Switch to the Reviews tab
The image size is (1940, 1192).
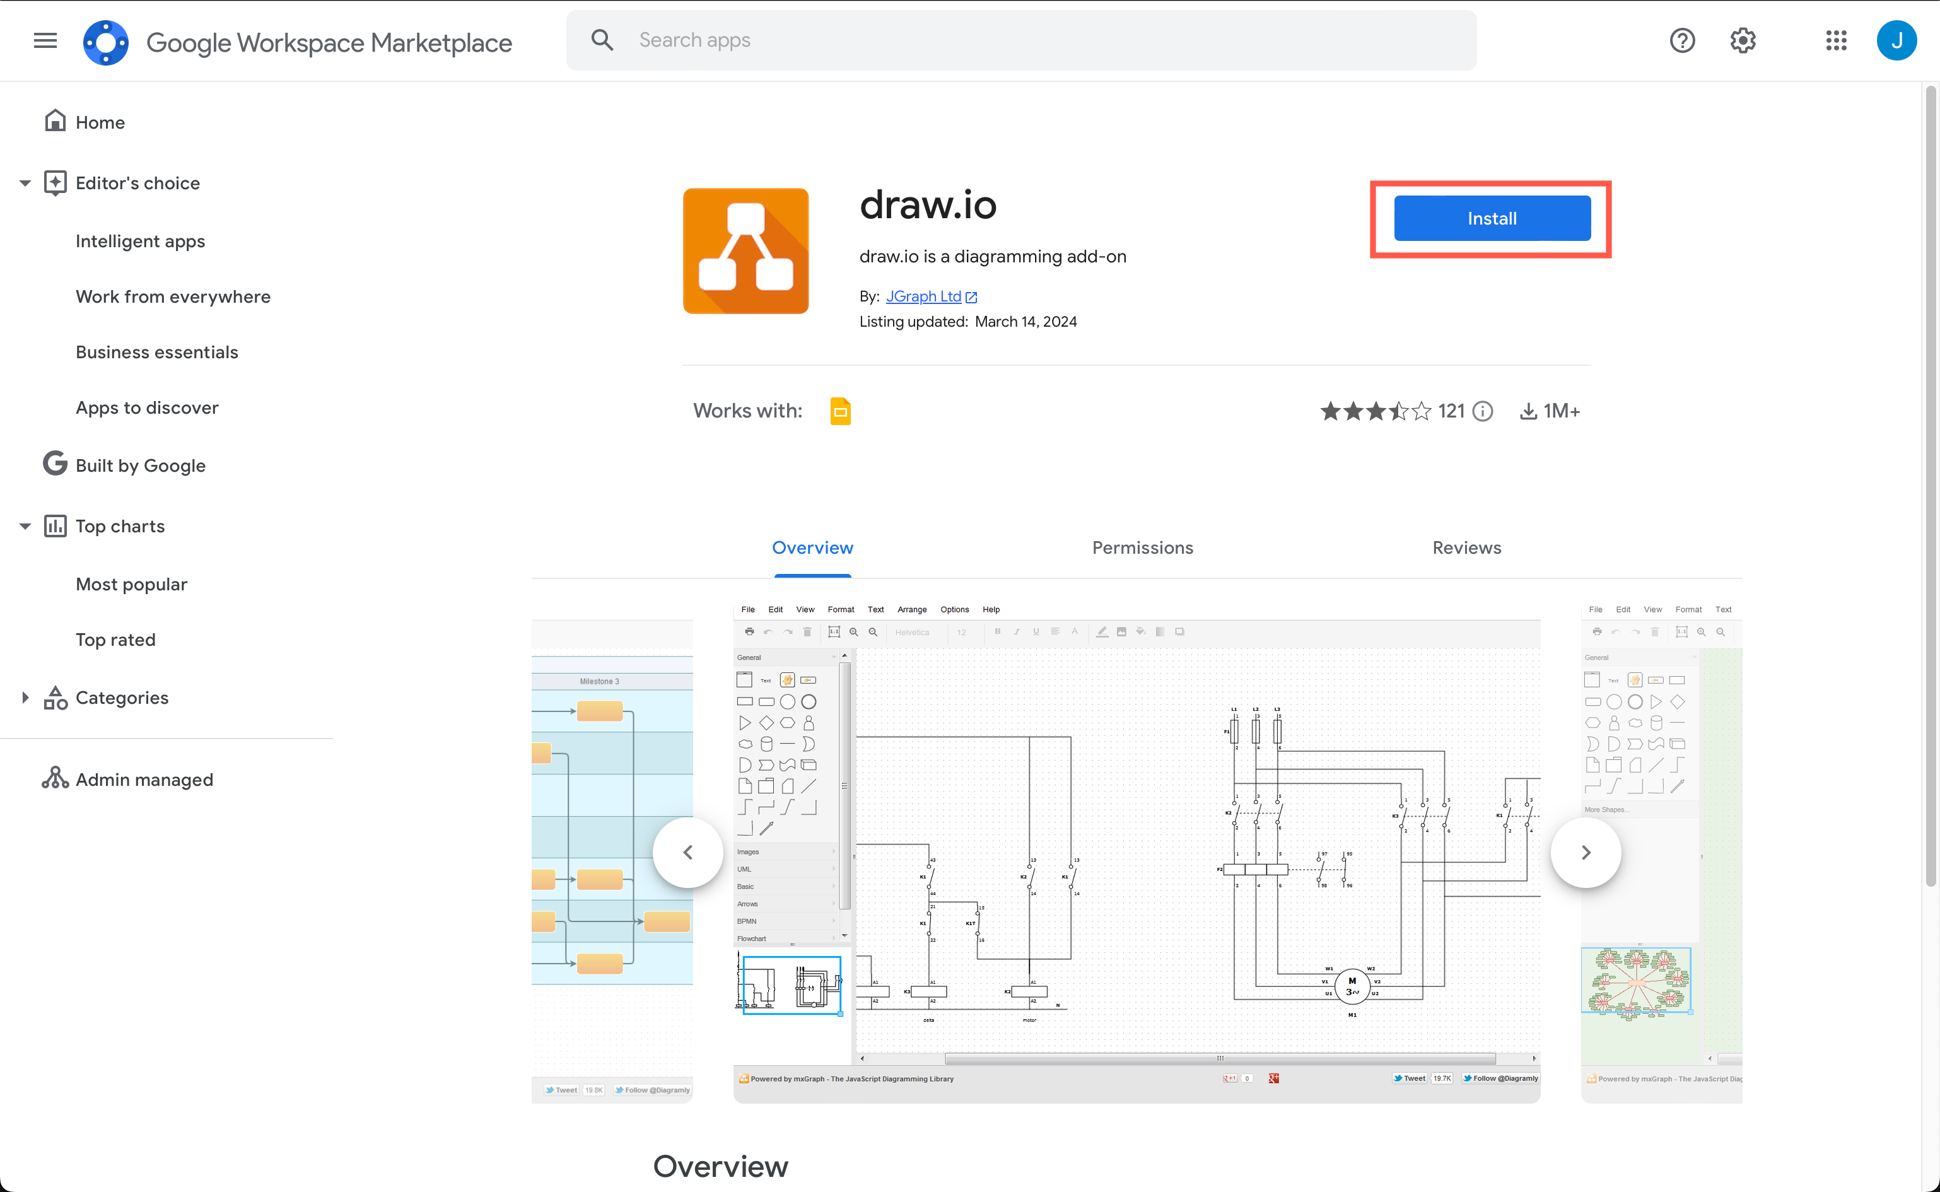(1466, 547)
